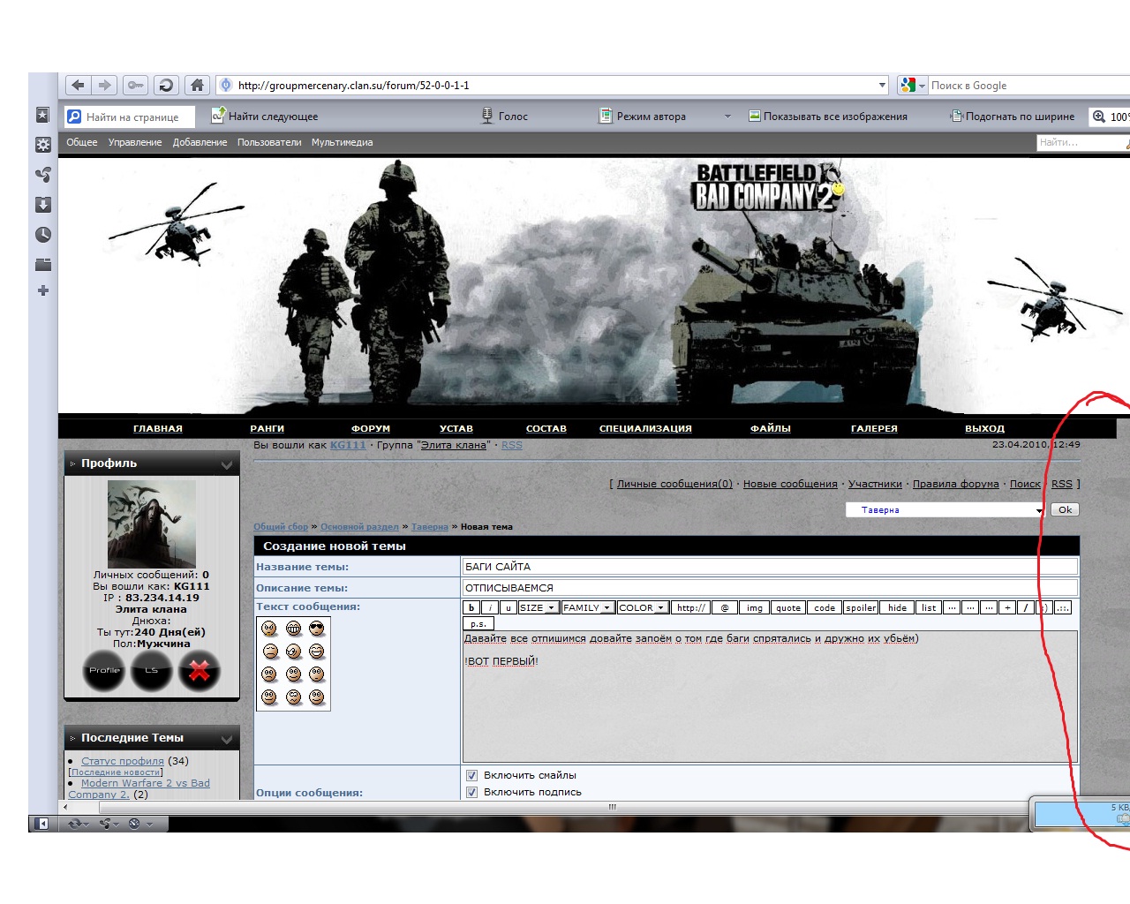Image resolution: width=1130 pixels, height=904 pixels.
Task: Insert the first smiley in the grid
Action: point(269,628)
